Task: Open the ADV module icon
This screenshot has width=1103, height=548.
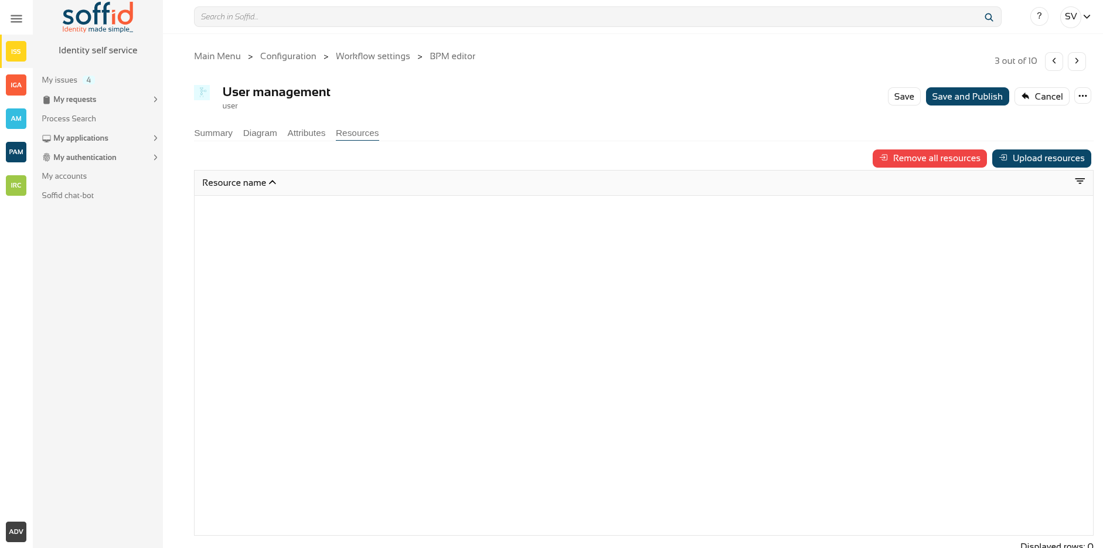Action: [x=16, y=532]
